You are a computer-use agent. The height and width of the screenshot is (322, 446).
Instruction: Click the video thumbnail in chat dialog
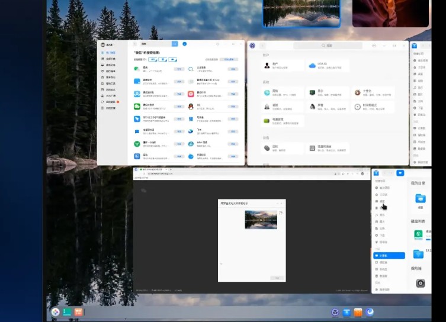point(261,220)
